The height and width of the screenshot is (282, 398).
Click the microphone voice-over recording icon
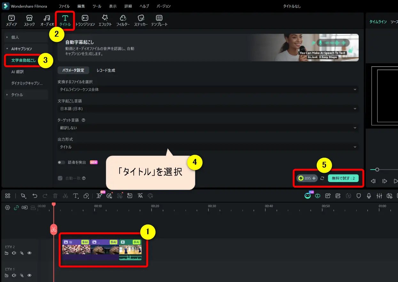(369, 196)
